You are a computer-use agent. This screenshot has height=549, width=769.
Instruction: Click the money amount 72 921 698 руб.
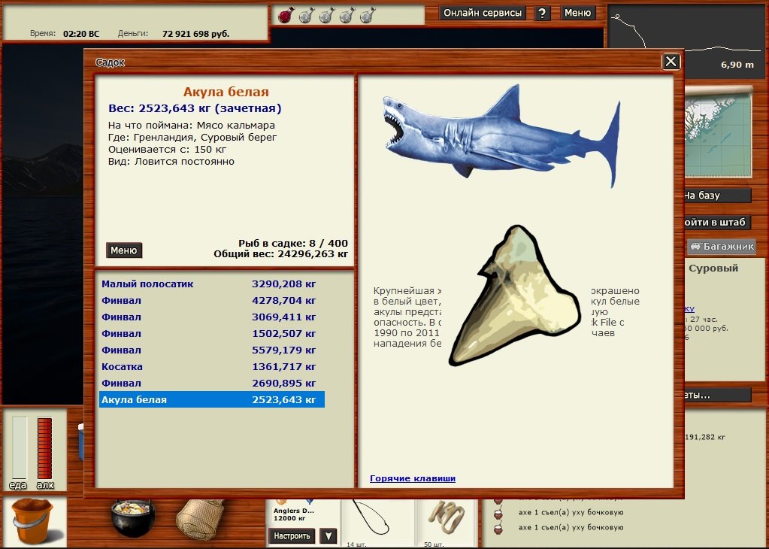(195, 34)
